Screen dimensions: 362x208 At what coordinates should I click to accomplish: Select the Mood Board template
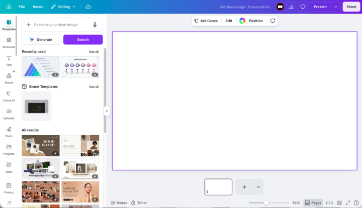click(x=41, y=146)
